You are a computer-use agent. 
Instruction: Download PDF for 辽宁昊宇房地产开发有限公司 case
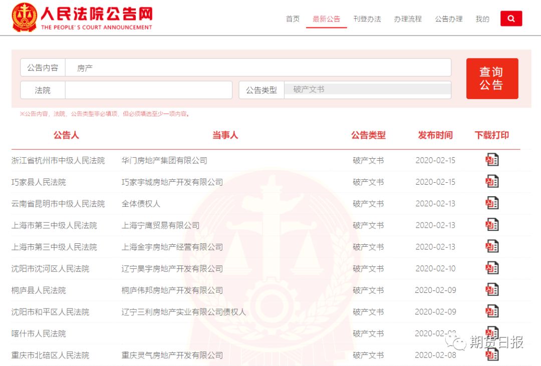(x=492, y=268)
